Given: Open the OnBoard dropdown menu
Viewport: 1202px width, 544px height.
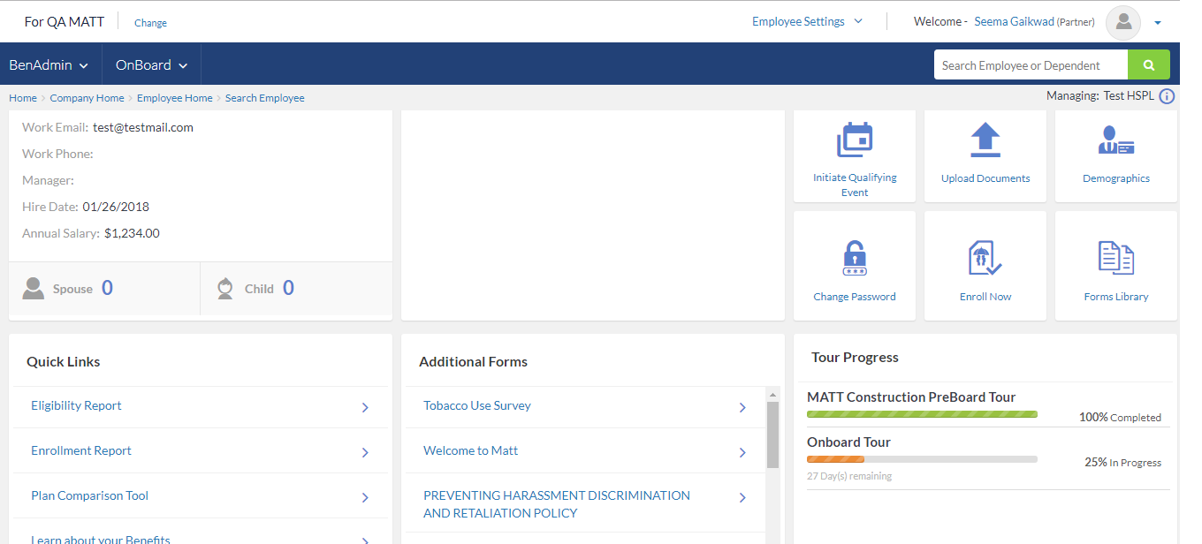Looking at the screenshot, I should [x=150, y=64].
